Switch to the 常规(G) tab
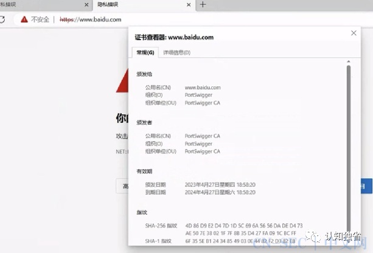This screenshot has width=373, height=253. pyautogui.click(x=145, y=52)
